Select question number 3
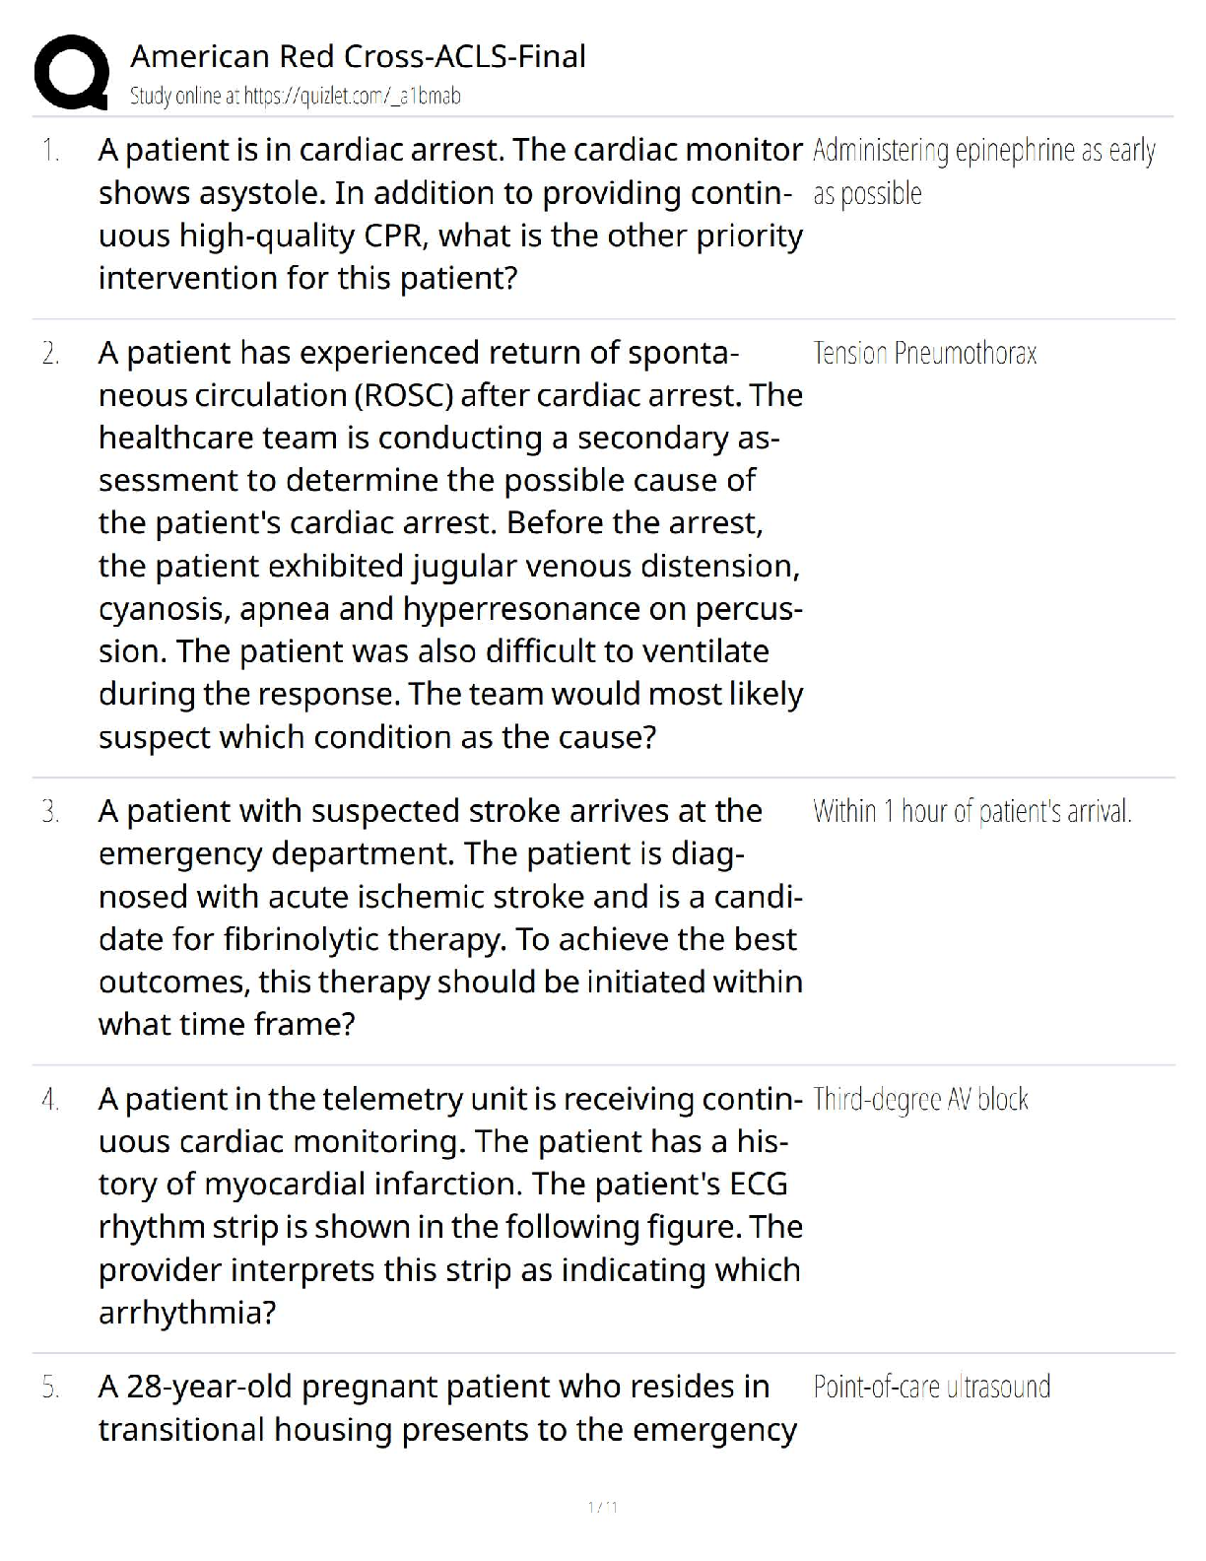The height and width of the screenshot is (1561, 1206). 50,812
